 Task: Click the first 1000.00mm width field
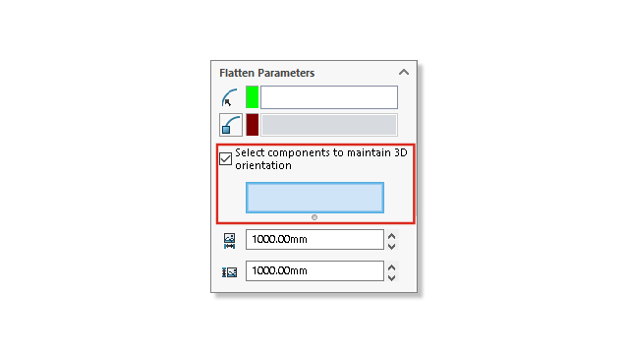coord(314,239)
